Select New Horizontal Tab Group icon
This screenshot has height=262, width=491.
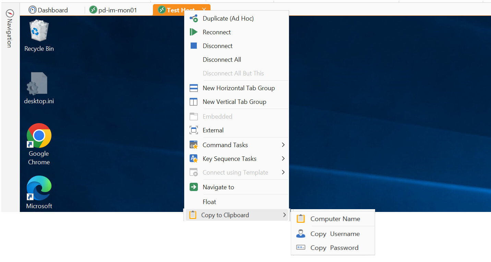click(x=194, y=88)
